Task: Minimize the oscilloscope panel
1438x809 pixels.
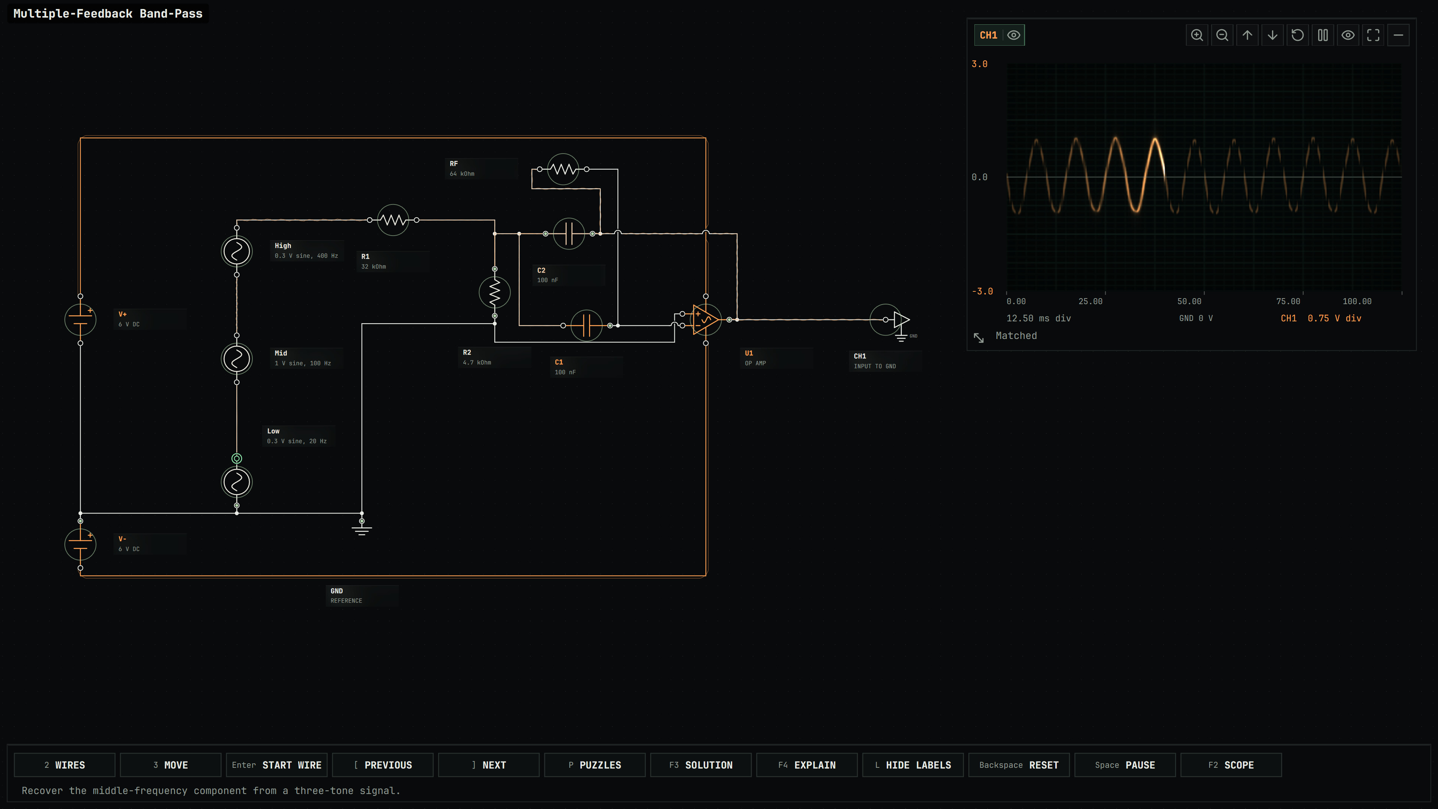Action: pos(1398,35)
